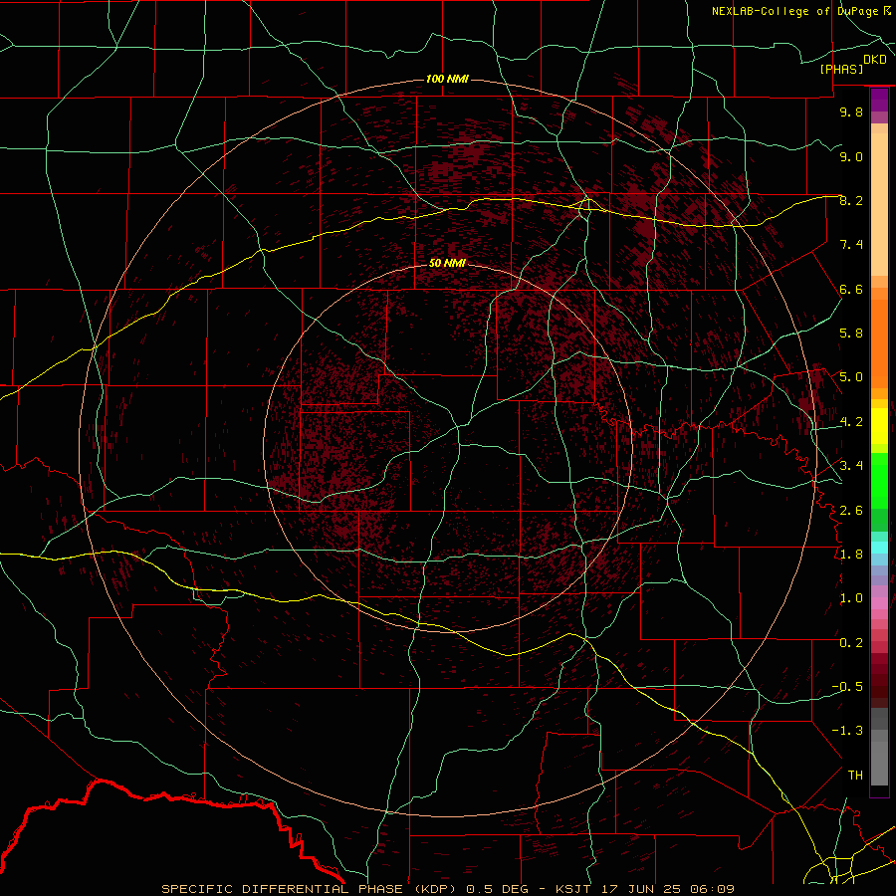Click the 1.0 value on the legend

pyautogui.click(x=851, y=598)
